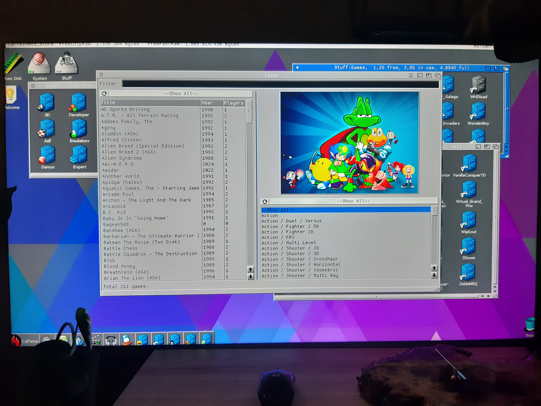Click the floppy disk icon in the dock
This screenshot has width=541, height=406.
[127, 340]
